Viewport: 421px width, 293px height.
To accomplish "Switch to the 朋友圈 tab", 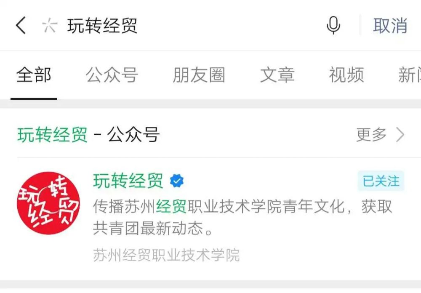I will point(199,75).
